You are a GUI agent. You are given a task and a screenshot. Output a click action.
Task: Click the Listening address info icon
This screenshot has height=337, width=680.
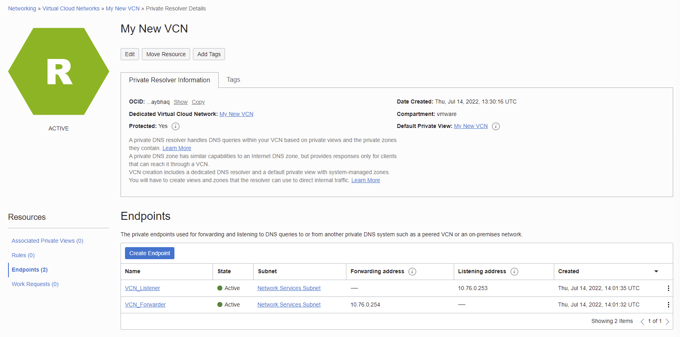(x=514, y=272)
